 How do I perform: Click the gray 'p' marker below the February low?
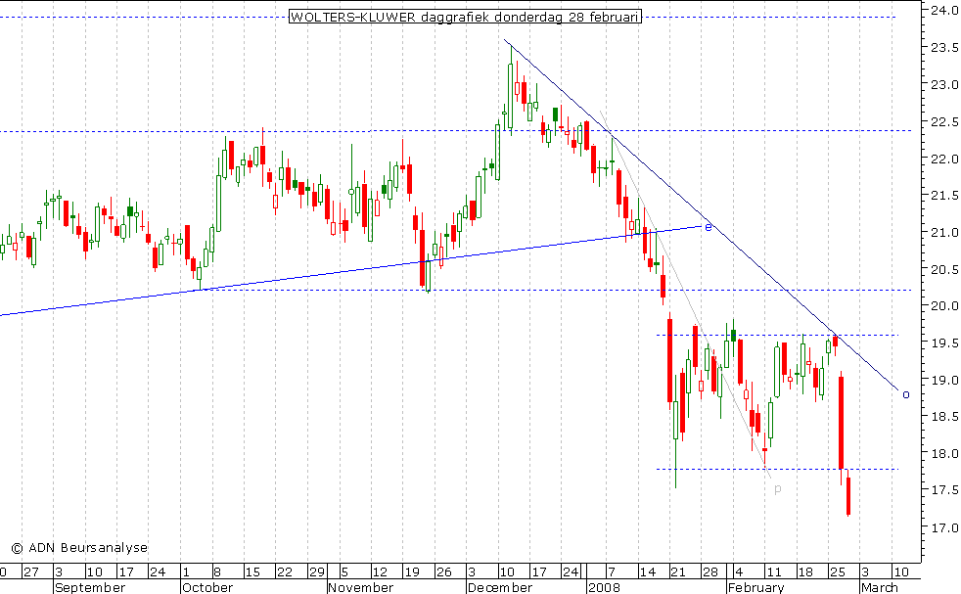coord(777,488)
